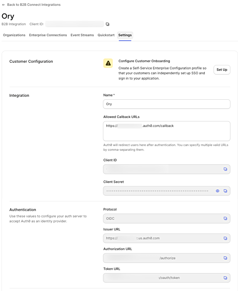The image size is (238, 291).
Task: Click the Set Up button
Action: pos(222,70)
